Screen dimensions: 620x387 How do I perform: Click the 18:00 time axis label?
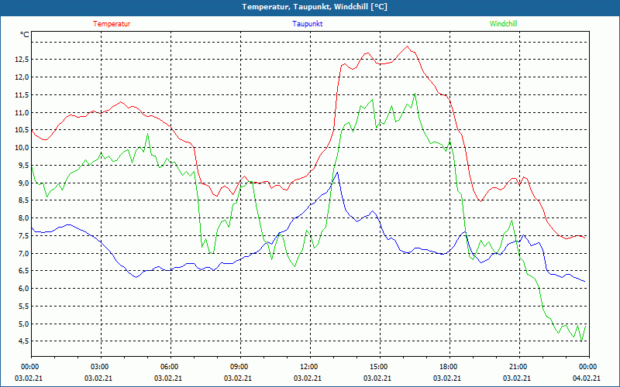[x=449, y=367]
